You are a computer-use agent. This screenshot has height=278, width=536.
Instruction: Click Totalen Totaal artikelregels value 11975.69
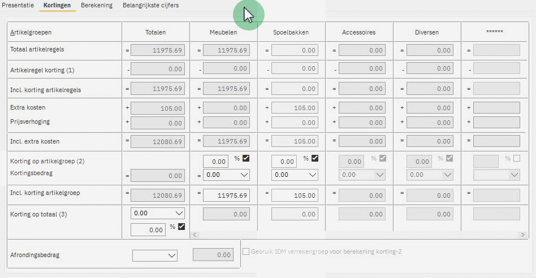point(158,50)
